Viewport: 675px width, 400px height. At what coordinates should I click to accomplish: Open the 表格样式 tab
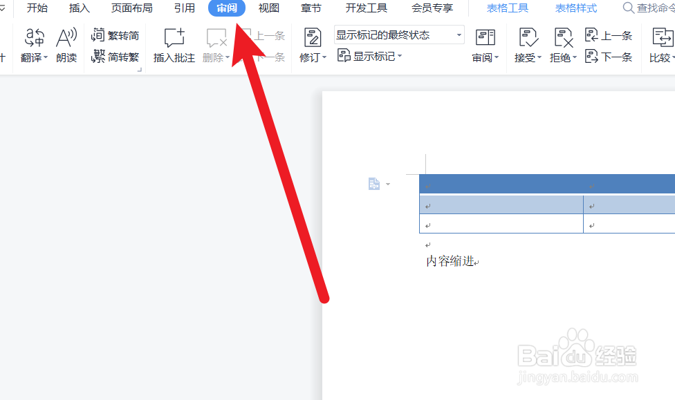tap(576, 8)
